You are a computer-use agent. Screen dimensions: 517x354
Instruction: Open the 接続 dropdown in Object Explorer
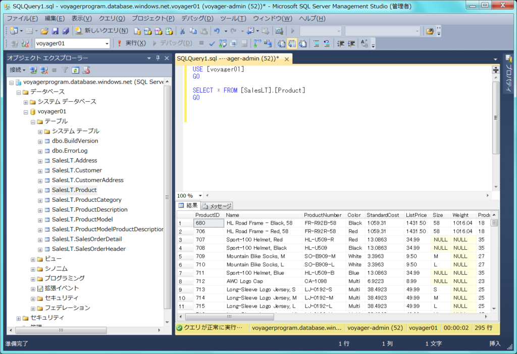18,70
